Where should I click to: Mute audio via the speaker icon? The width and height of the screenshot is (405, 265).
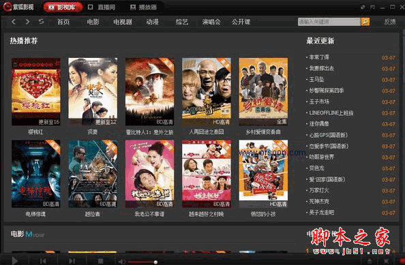pos(121,262)
